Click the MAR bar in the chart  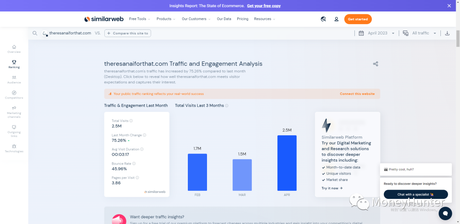[x=242, y=175]
